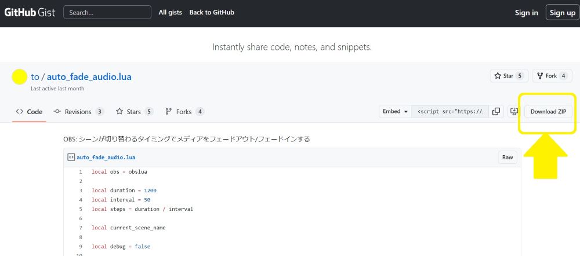Click the fork count badge 4 by the Fork button
This screenshot has height=256, width=580.
point(563,76)
